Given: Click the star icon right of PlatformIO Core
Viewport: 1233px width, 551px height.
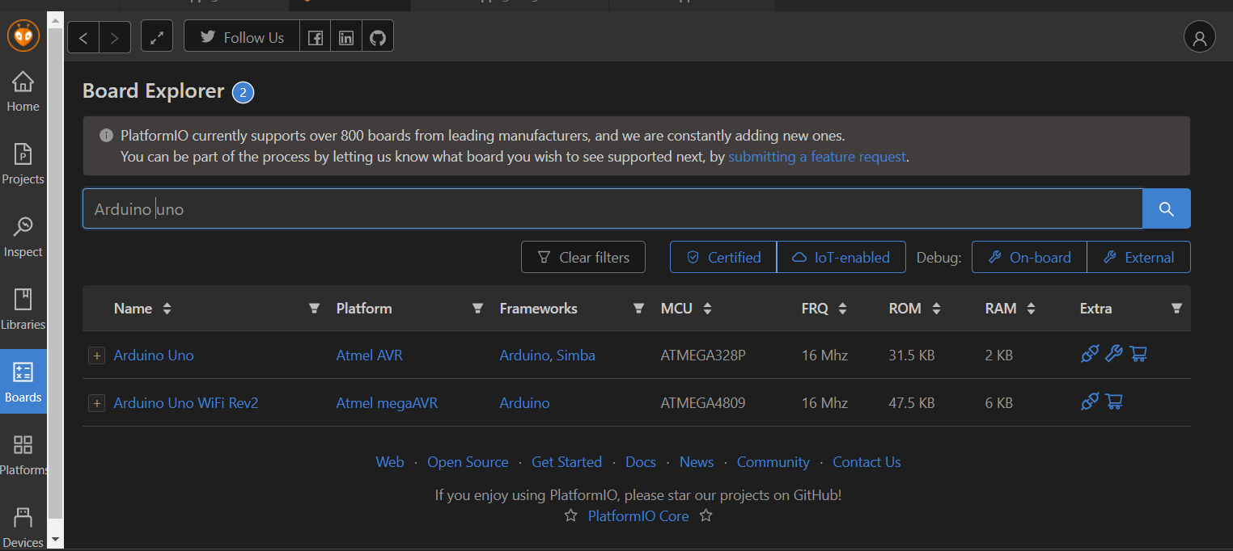Looking at the screenshot, I should (x=705, y=515).
